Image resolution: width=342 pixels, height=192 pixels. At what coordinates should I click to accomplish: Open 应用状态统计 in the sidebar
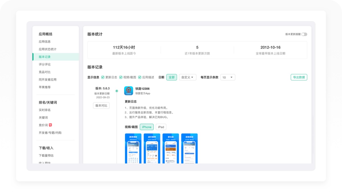tap(48, 49)
